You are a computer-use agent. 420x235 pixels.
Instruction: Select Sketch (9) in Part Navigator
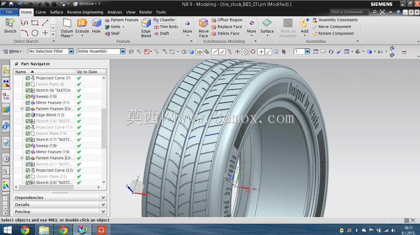55,90
